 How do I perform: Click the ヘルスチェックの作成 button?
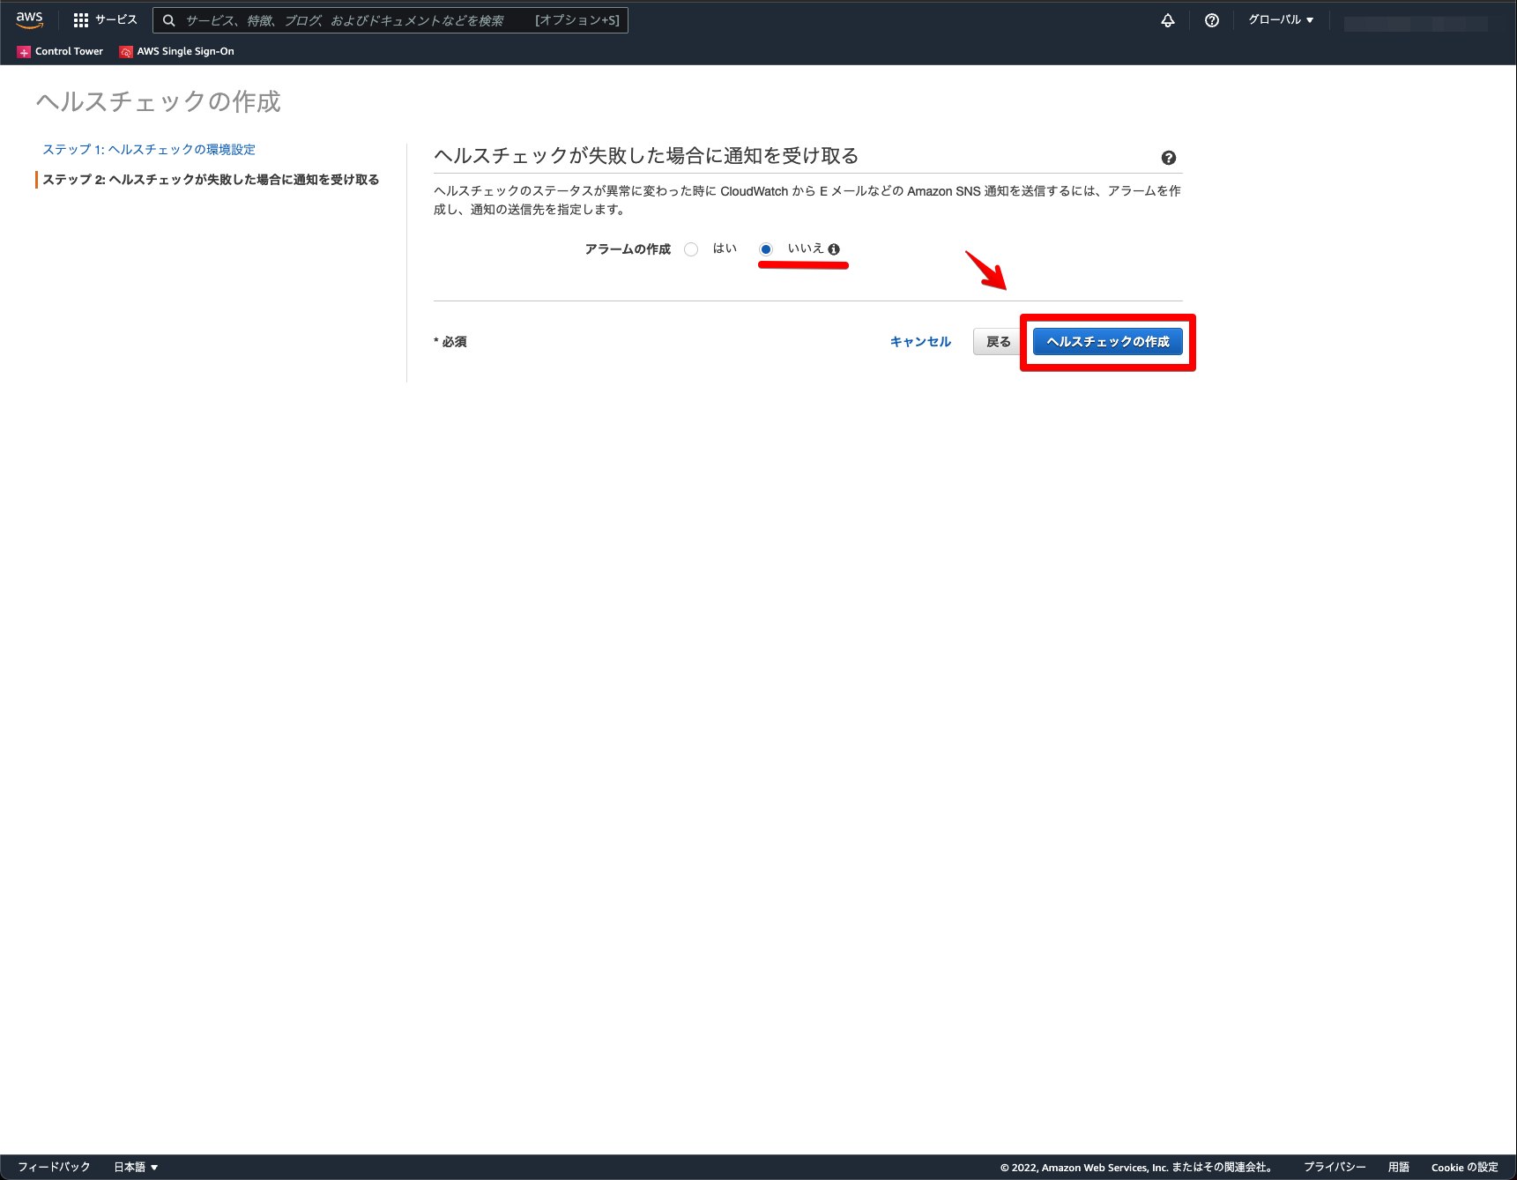tap(1108, 342)
